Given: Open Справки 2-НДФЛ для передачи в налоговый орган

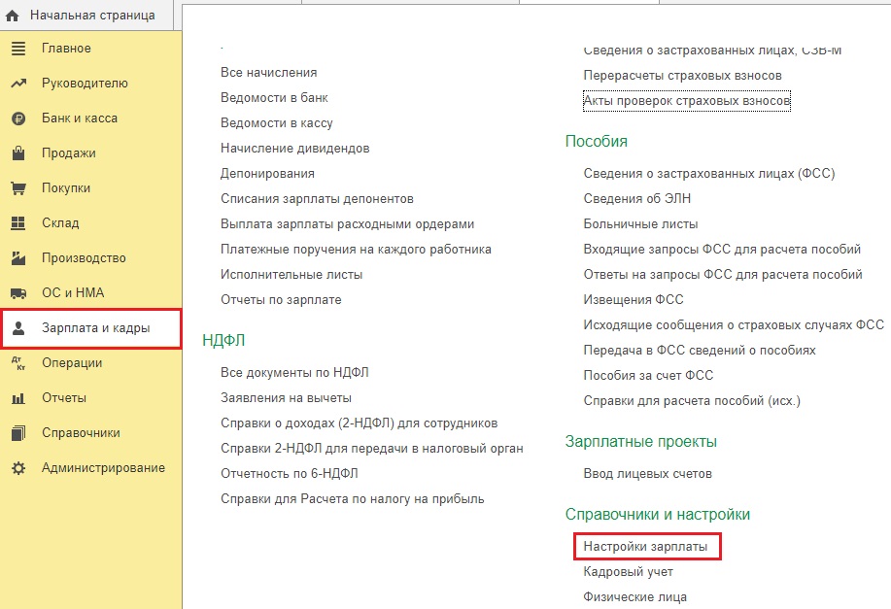Looking at the screenshot, I should click(371, 449).
